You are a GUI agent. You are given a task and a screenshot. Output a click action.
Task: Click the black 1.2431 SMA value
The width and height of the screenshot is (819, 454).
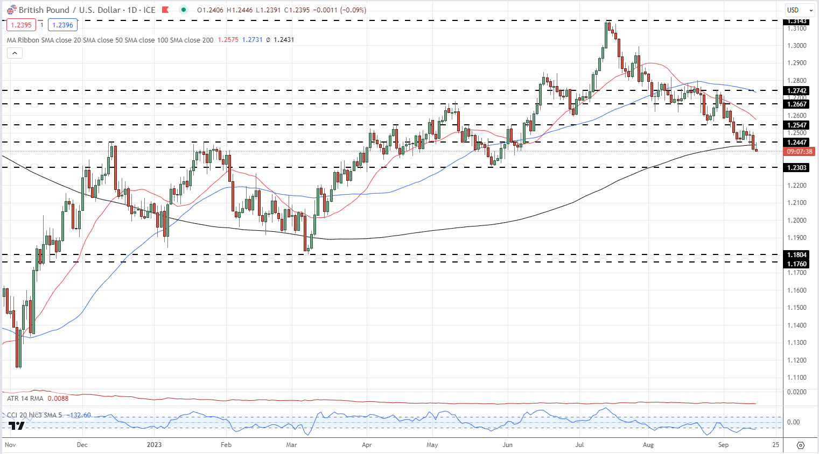click(x=284, y=40)
